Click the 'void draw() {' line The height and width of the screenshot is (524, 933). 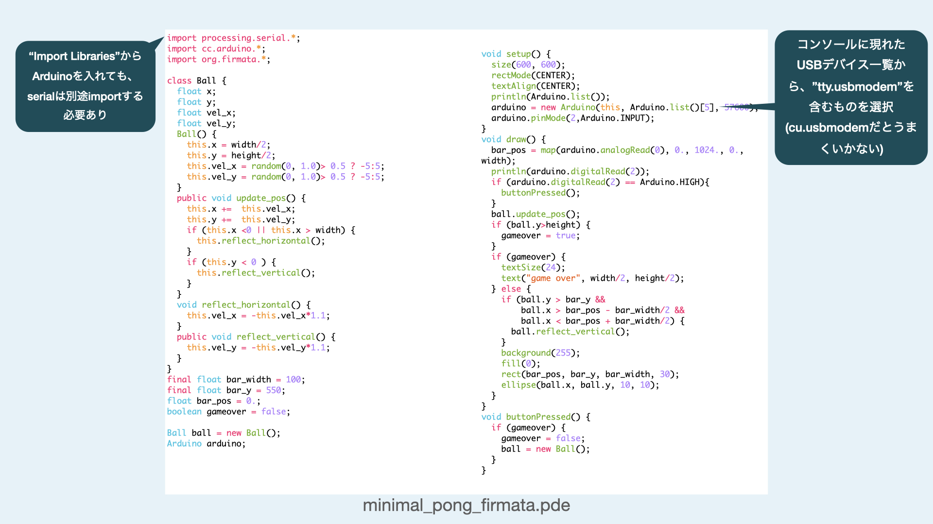point(513,139)
